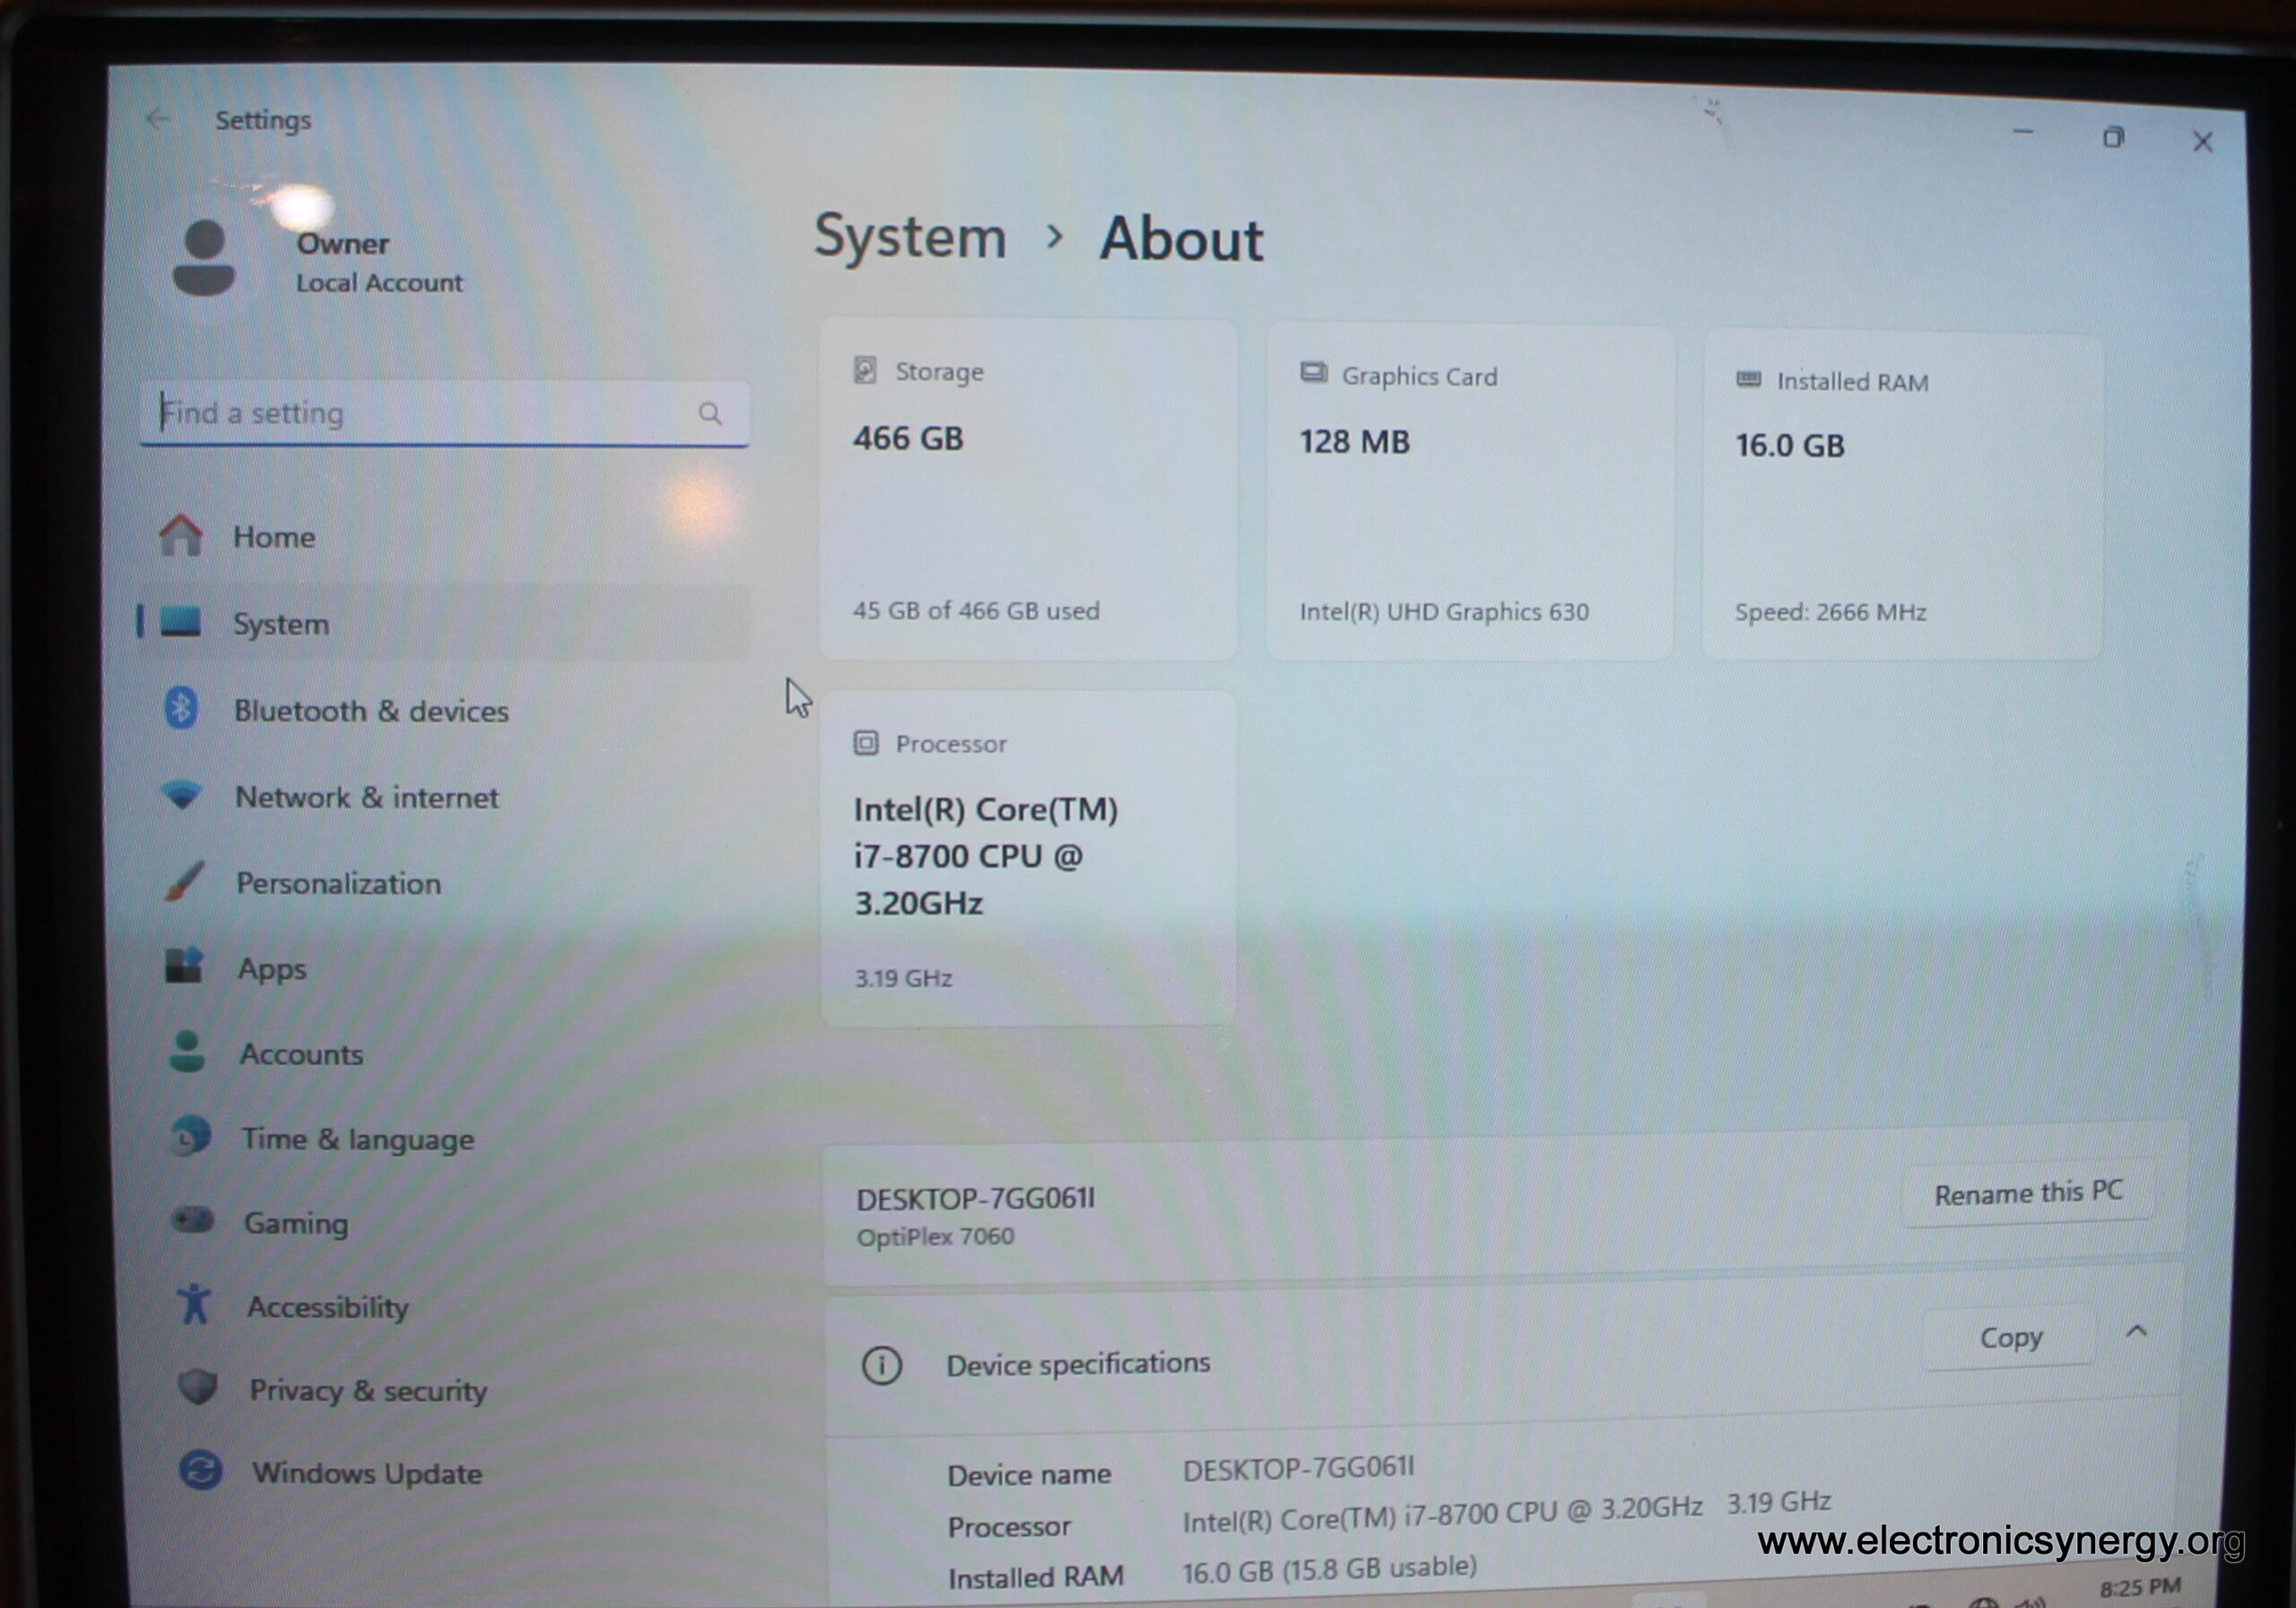
Task: Click the Accessibility figure icon
Action: (194, 1304)
